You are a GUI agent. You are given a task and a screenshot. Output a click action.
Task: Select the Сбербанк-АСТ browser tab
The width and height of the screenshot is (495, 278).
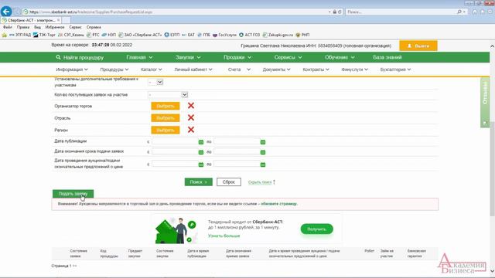coord(31,20)
